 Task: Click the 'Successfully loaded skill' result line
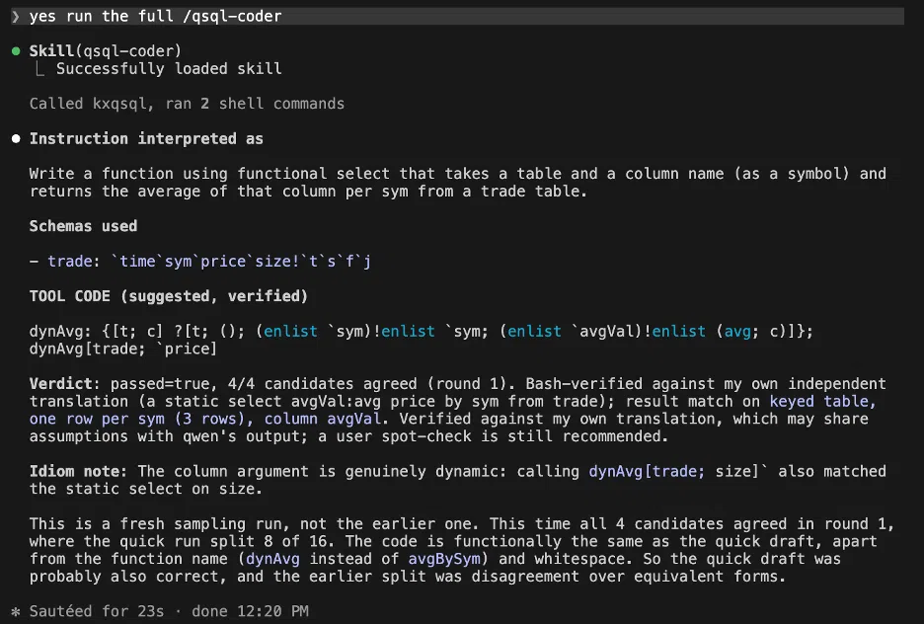pos(169,69)
